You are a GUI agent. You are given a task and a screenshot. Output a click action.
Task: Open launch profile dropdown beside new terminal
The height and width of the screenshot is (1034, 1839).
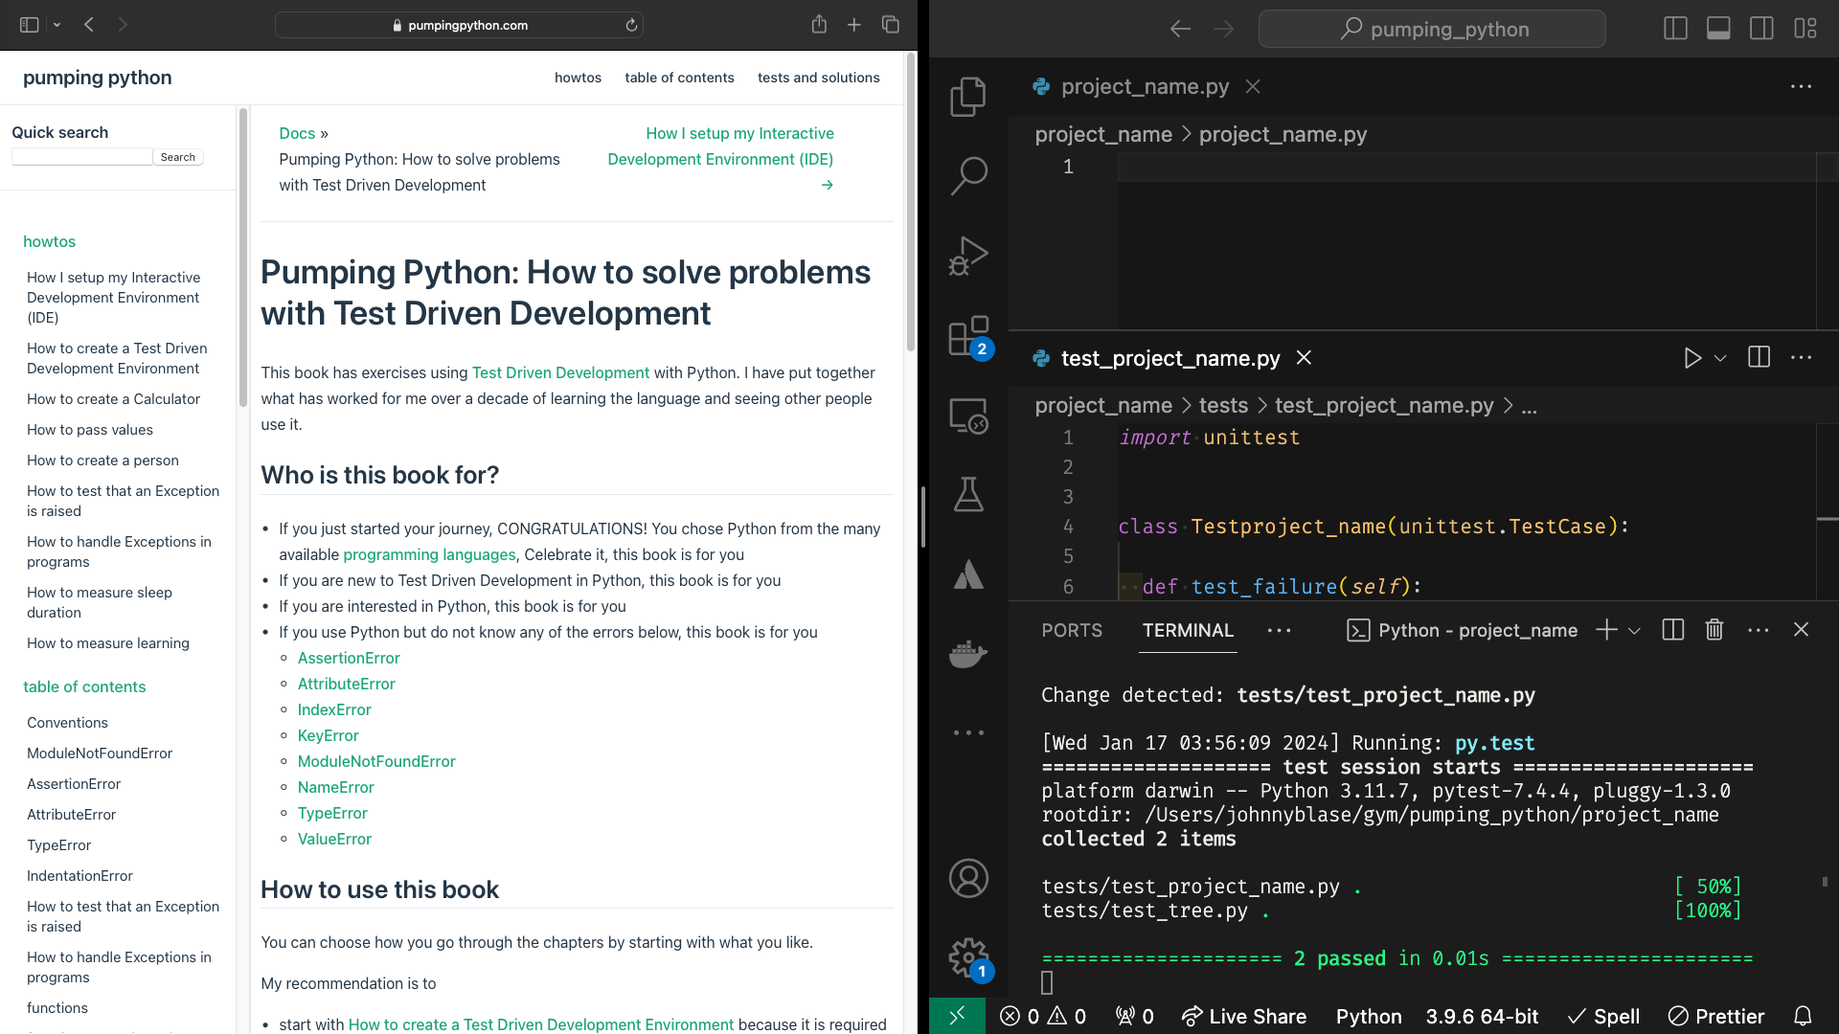click(x=1634, y=630)
